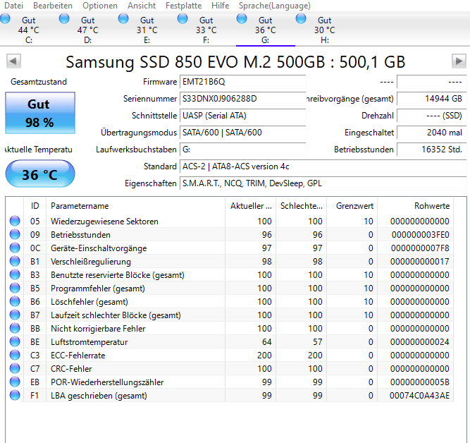The width and height of the screenshot is (470, 443).
Task: Click status orb of Luftstromtemperatur row
Action: [x=15, y=341]
